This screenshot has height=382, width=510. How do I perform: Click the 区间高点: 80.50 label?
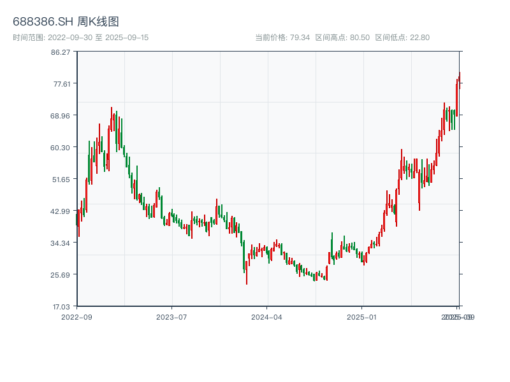click(342, 38)
